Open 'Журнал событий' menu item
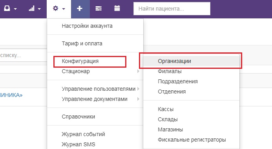The width and height of the screenshot is (272, 149). (83, 134)
